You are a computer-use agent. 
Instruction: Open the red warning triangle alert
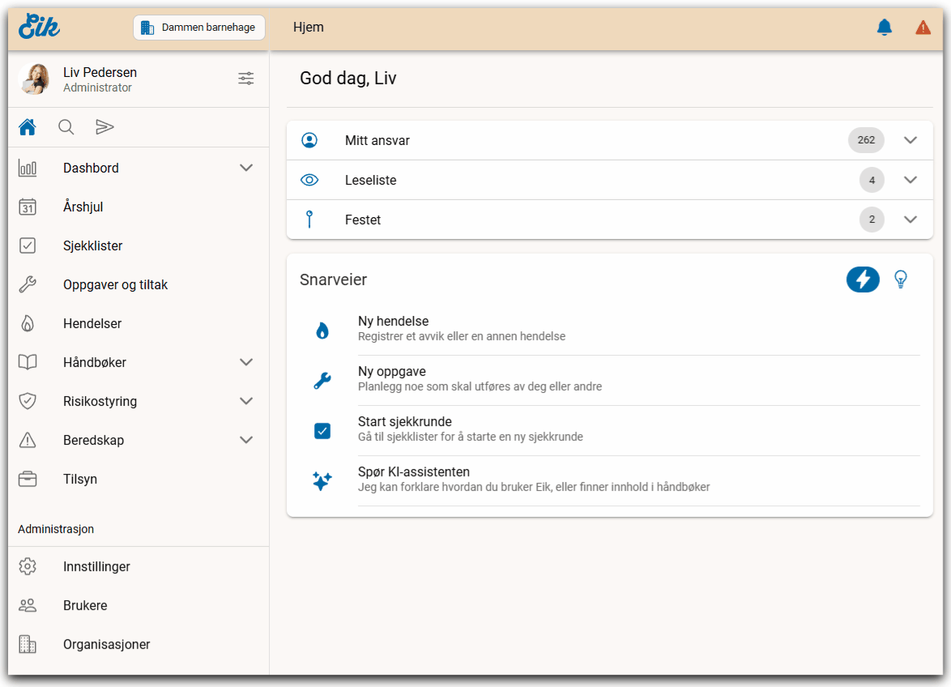coord(923,28)
